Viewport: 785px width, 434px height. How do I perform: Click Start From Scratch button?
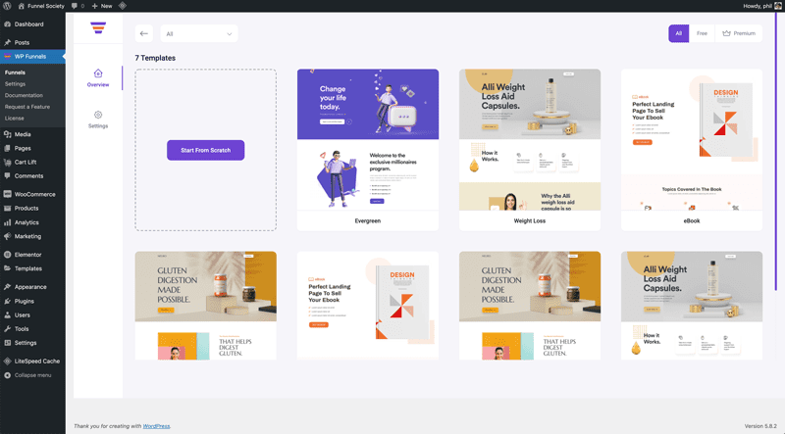[206, 150]
